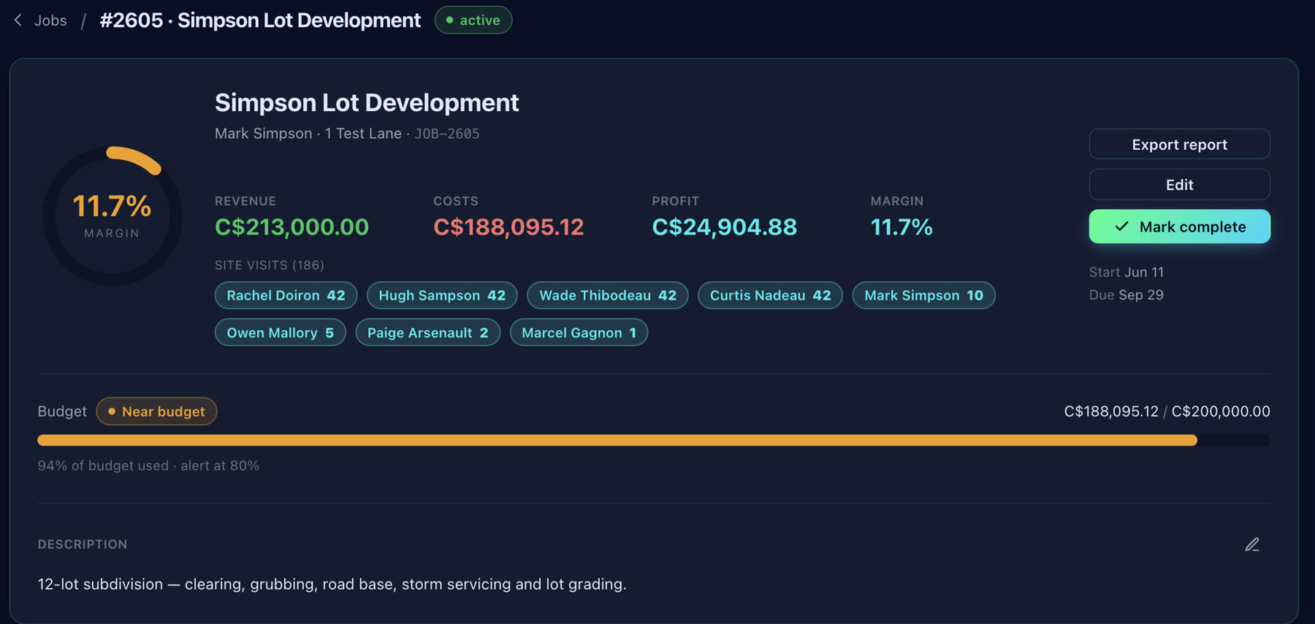This screenshot has height=624, width=1315.
Task: Click the Due Sep 29 date
Action: pyautogui.click(x=1127, y=294)
